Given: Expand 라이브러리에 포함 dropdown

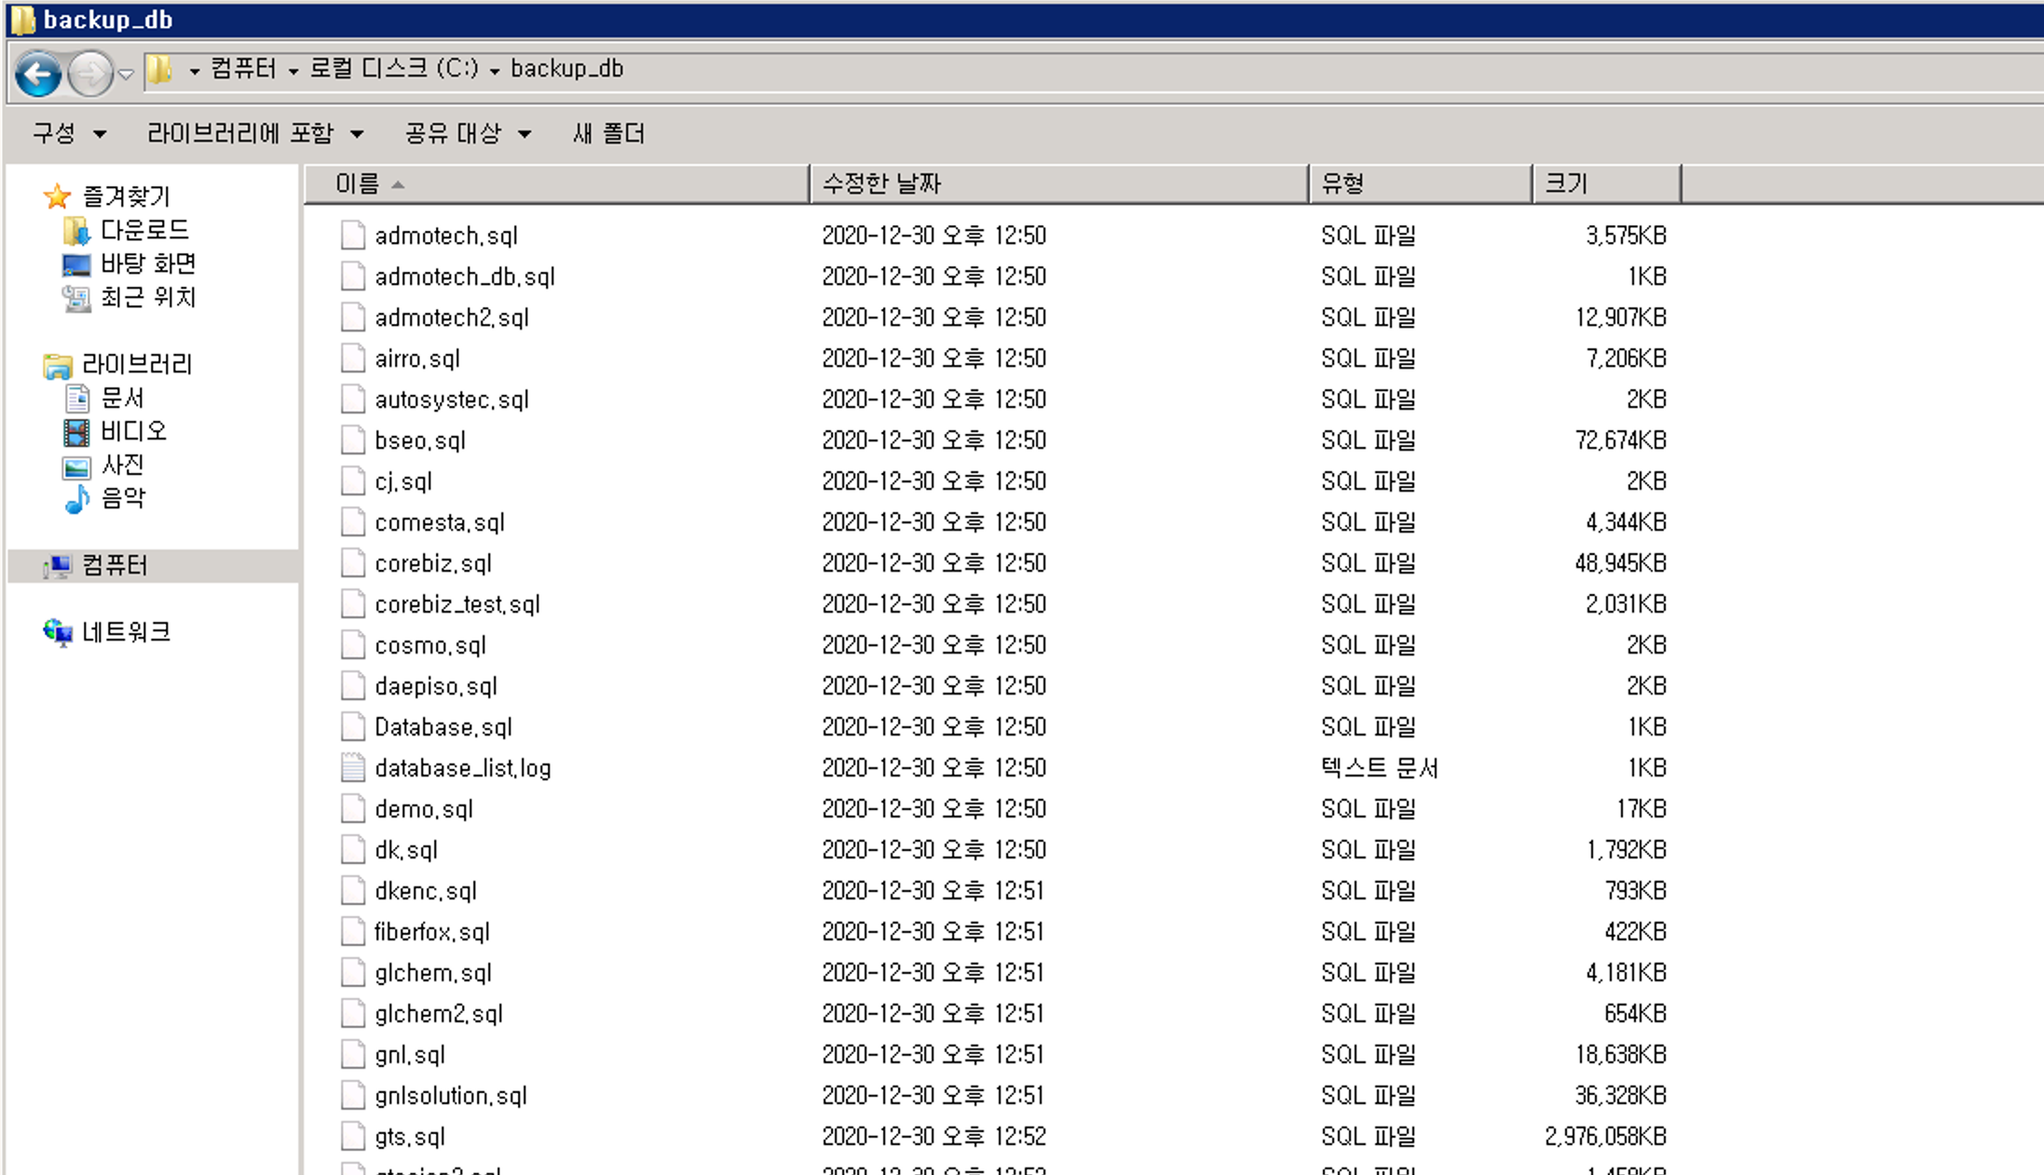Looking at the screenshot, I should point(254,134).
